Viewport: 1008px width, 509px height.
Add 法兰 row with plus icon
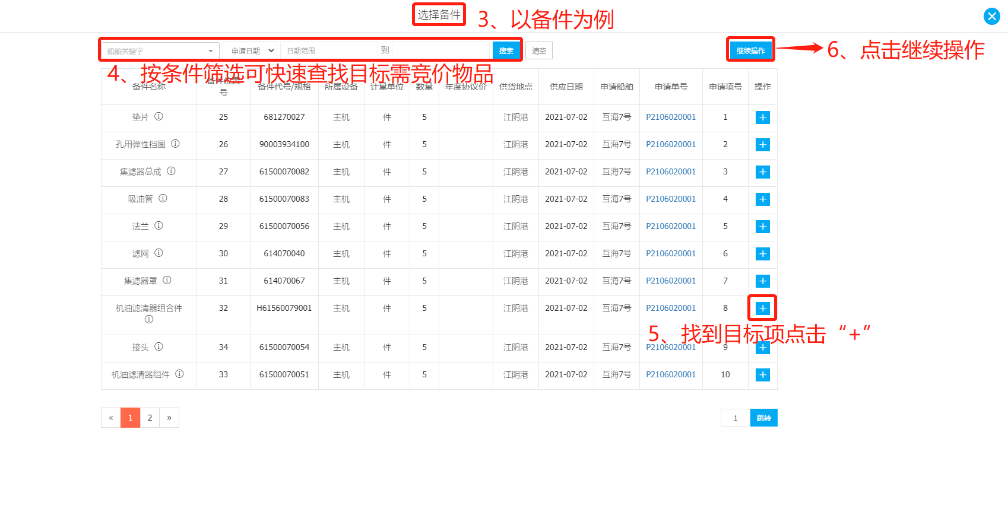pyautogui.click(x=763, y=227)
